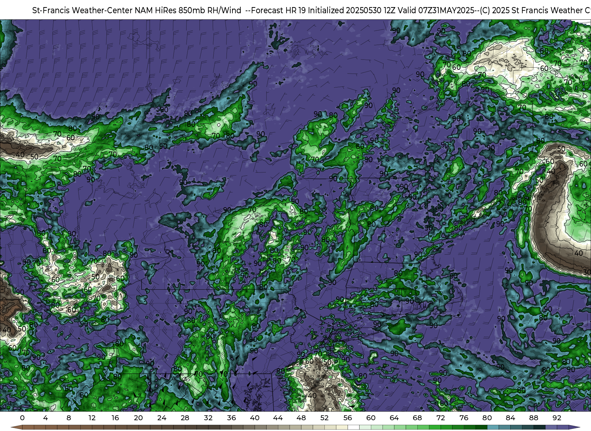
Task: Click the "40" label above the color bar
Action: [x=255, y=418]
